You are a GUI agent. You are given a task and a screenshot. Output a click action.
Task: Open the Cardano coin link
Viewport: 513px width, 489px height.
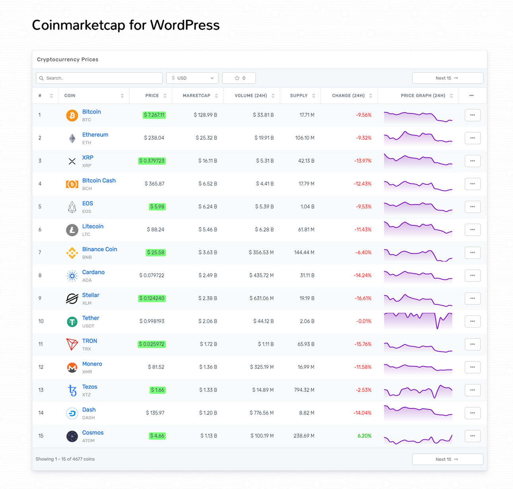pyautogui.click(x=93, y=272)
